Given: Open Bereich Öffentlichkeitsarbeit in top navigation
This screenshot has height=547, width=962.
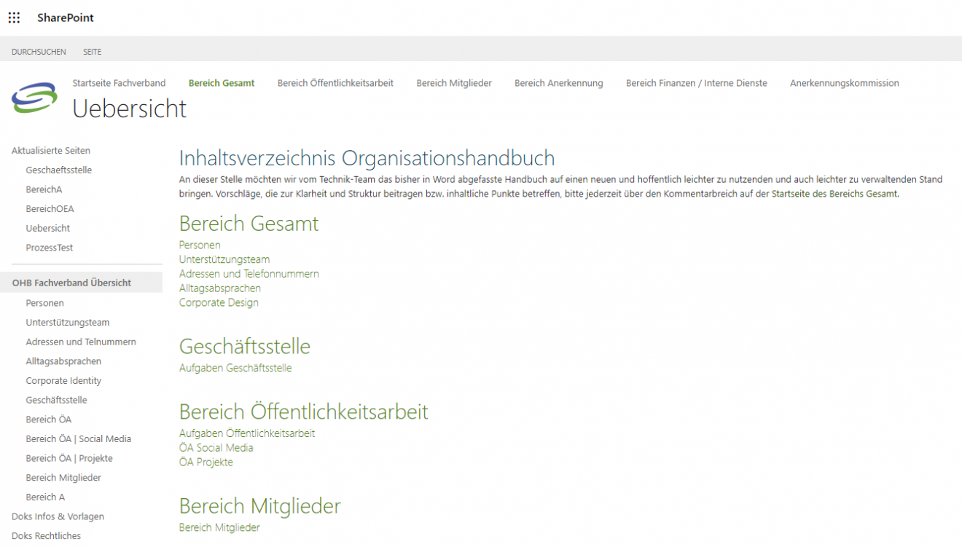Looking at the screenshot, I should pos(335,83).
